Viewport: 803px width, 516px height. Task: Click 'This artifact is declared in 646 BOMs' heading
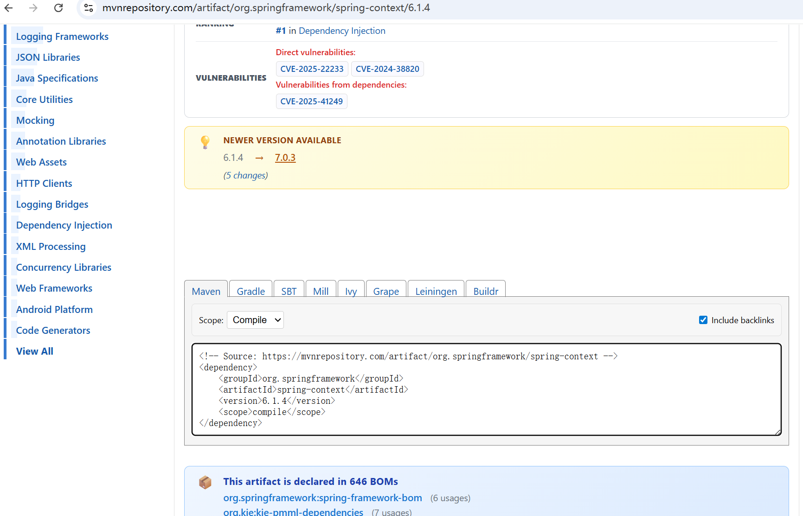pyautogui.click(x=310, y=482)
